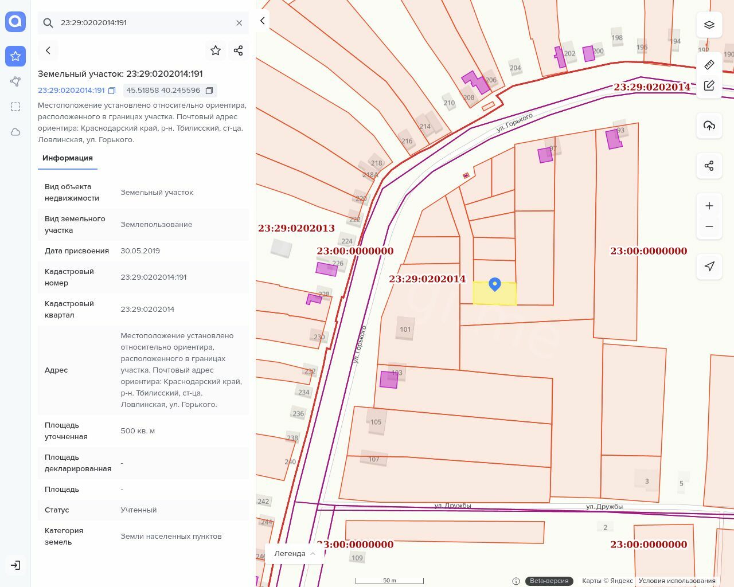The image size is (734, 587).
Task: Open the route/graph tool in sidebar
Action: (x=15, y=81)
